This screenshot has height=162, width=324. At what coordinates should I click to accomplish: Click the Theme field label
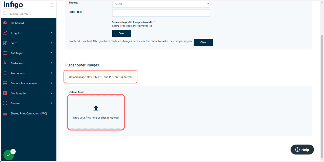[x=73, y=3]
